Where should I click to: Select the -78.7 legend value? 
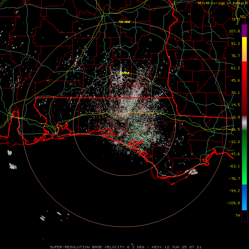[x=234, y=179]
